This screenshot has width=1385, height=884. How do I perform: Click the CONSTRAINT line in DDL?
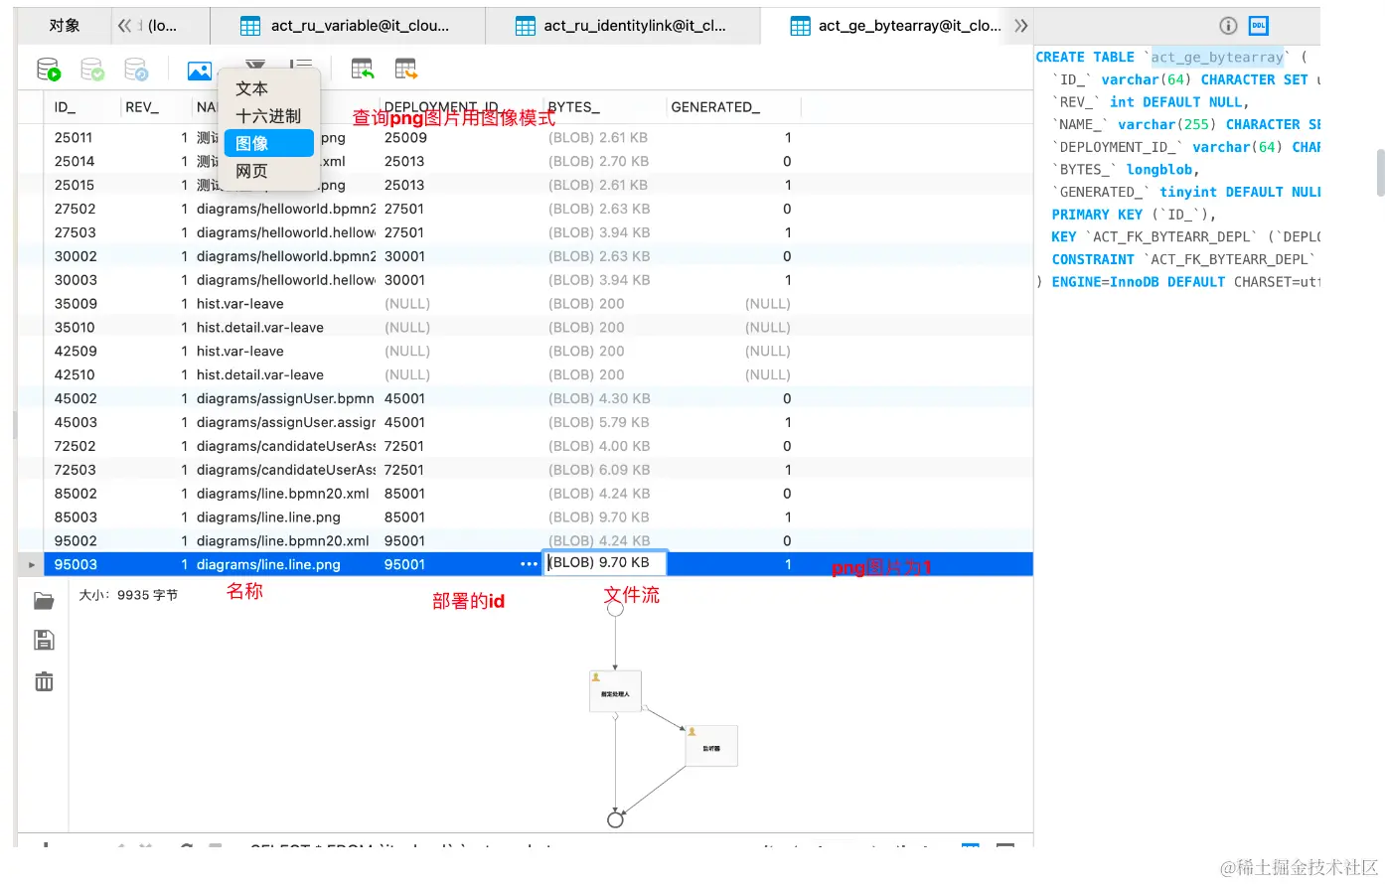[1185, 259]
